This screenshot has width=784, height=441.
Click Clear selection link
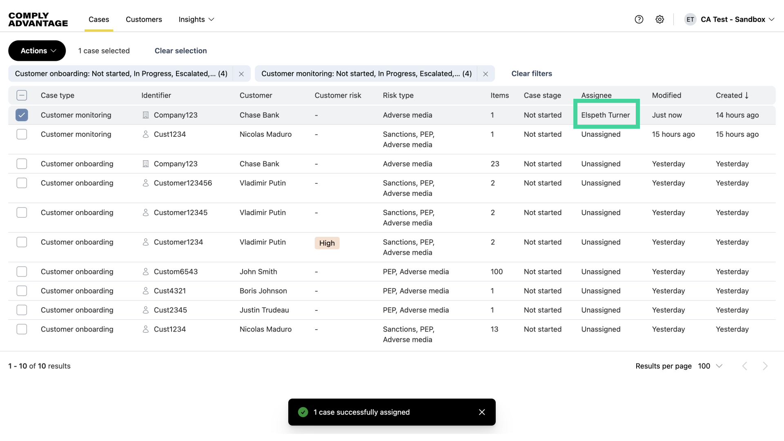[180, 51]
